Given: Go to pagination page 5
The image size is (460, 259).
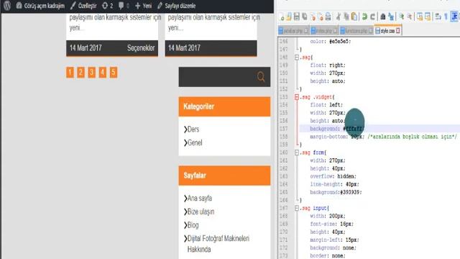Looking at the screenshot, I should [114, 72].
